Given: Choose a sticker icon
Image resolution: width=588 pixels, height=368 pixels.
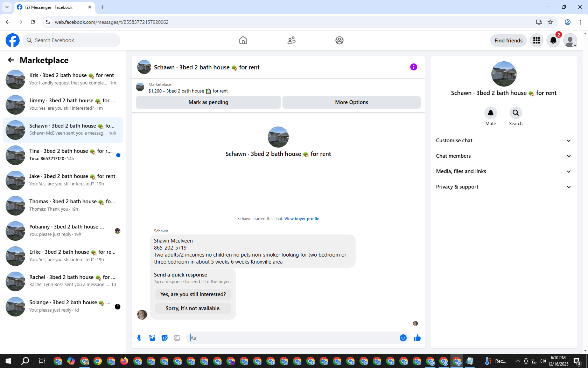Looking at the screenshot, I should click(164, 338).
